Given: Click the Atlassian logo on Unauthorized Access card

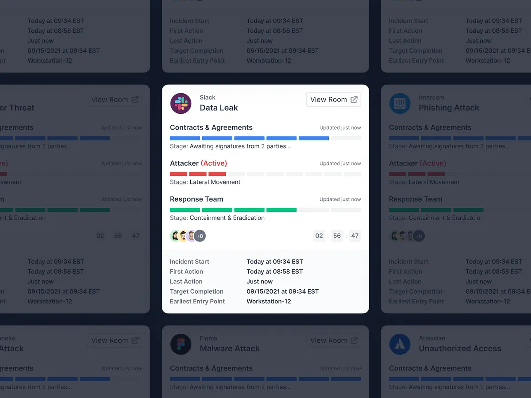Looking at the screenshot, I should [400, 344].
